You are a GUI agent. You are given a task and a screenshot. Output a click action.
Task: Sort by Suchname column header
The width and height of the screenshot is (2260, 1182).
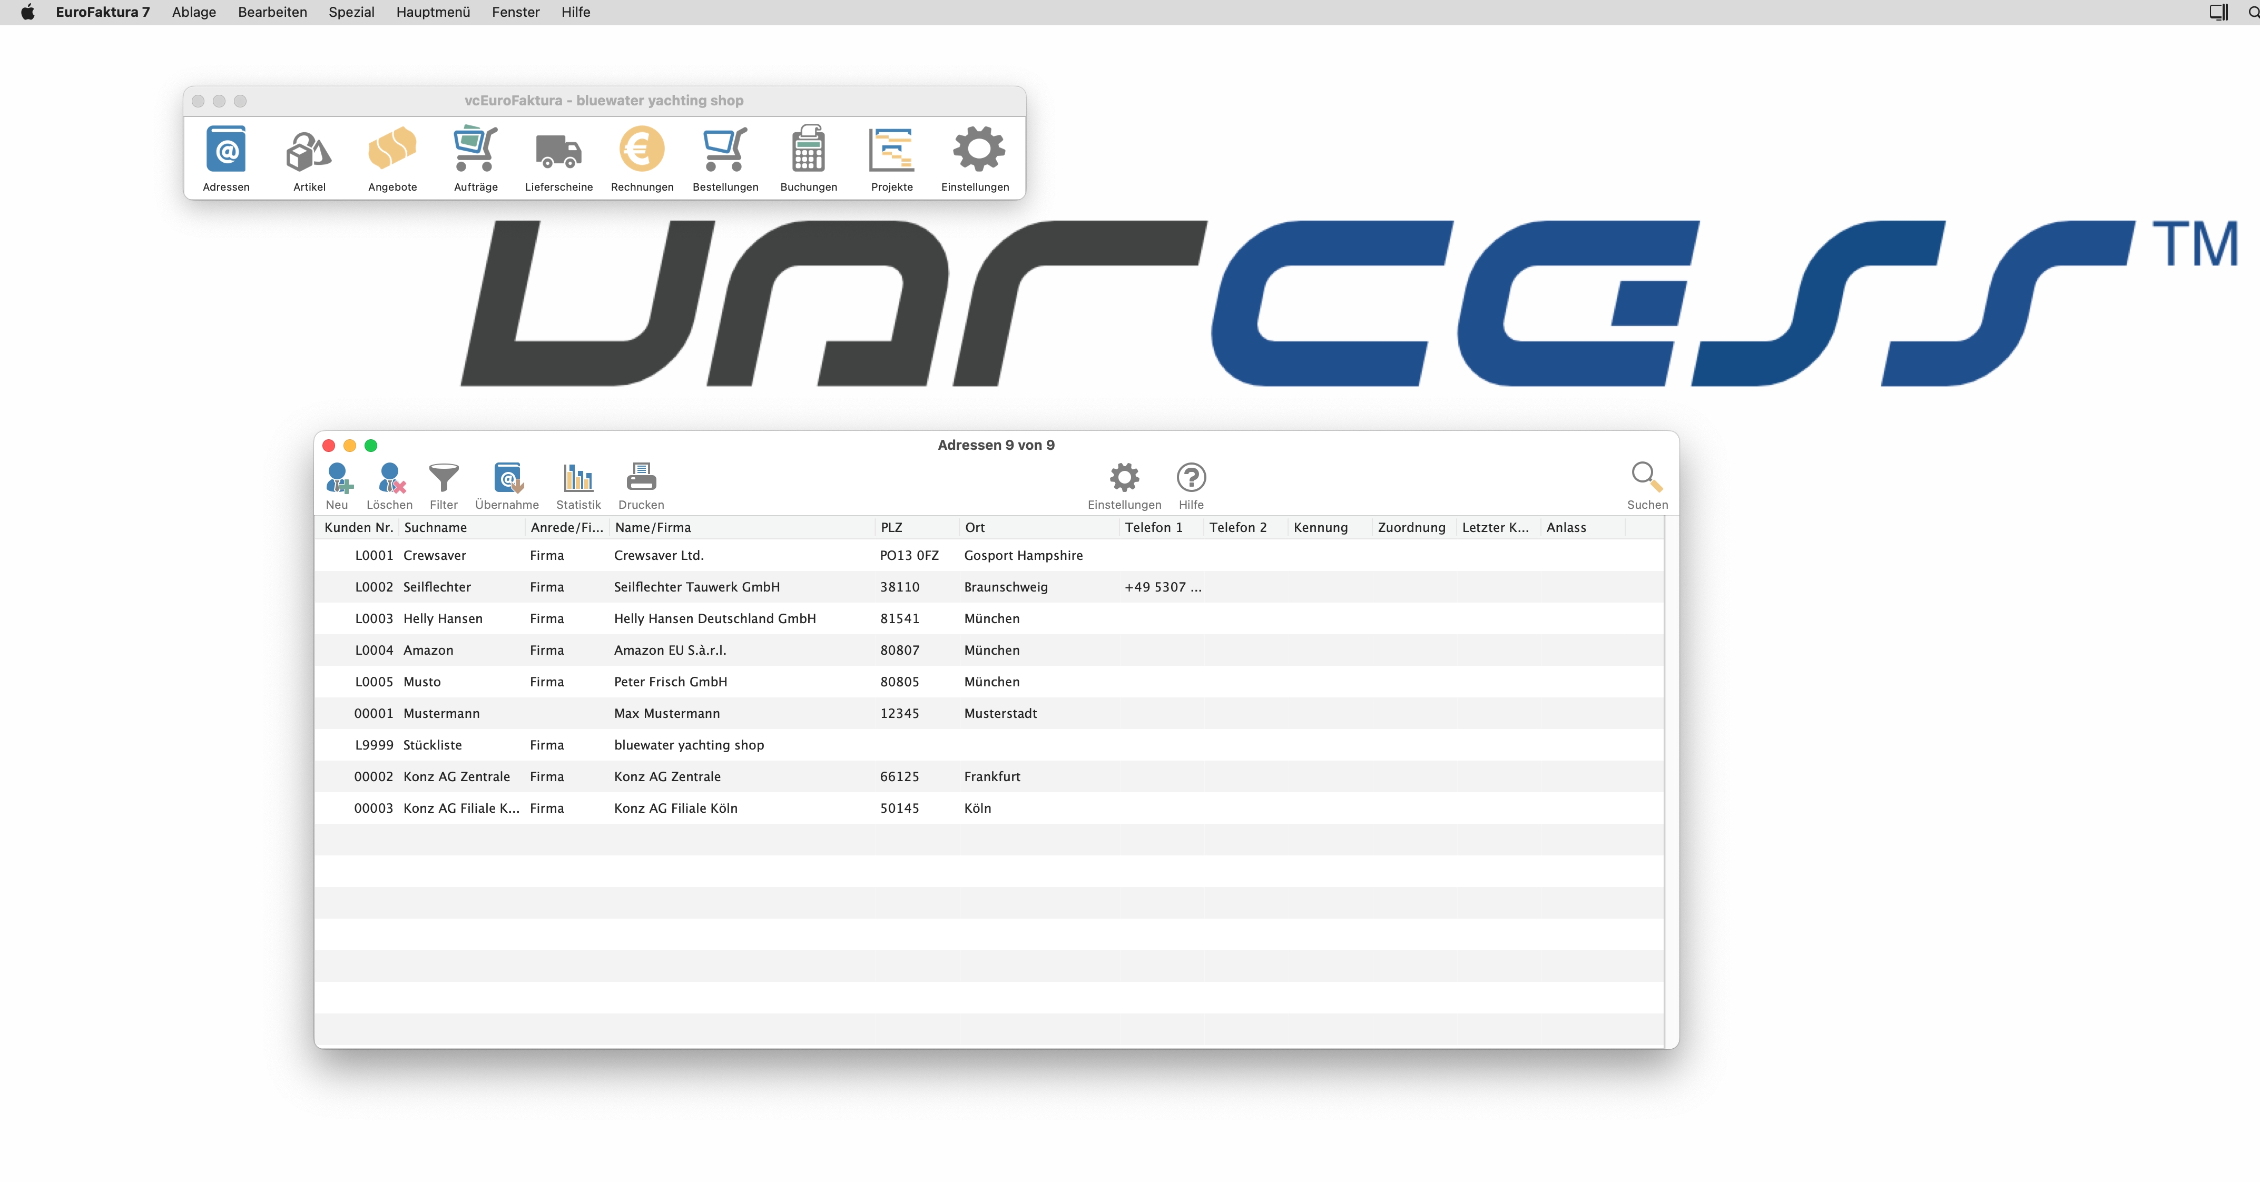[436, 527]
